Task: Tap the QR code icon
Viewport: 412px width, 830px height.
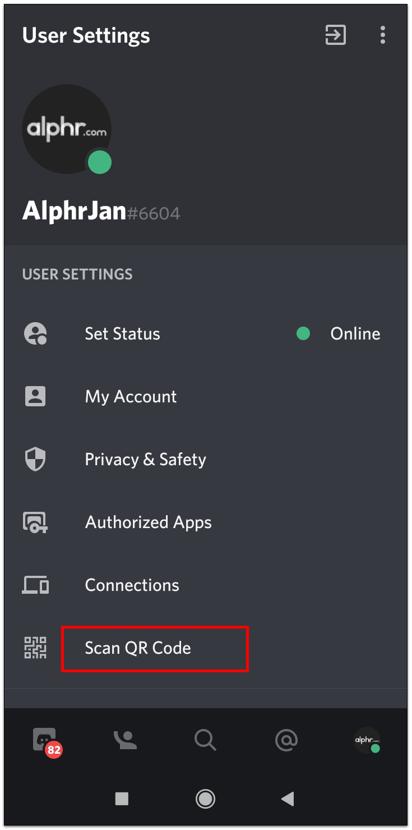Action: pyautogui.click(x=35, y=648)
